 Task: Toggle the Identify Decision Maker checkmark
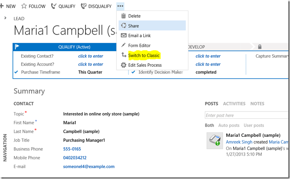[134, 72]
